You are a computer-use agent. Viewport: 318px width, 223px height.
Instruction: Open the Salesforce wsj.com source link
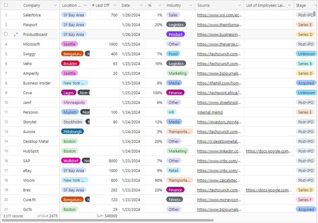tap(219, 15)
